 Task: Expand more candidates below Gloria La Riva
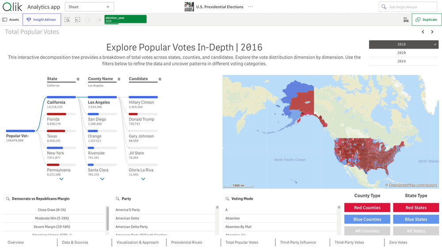[x=143, y=179]
